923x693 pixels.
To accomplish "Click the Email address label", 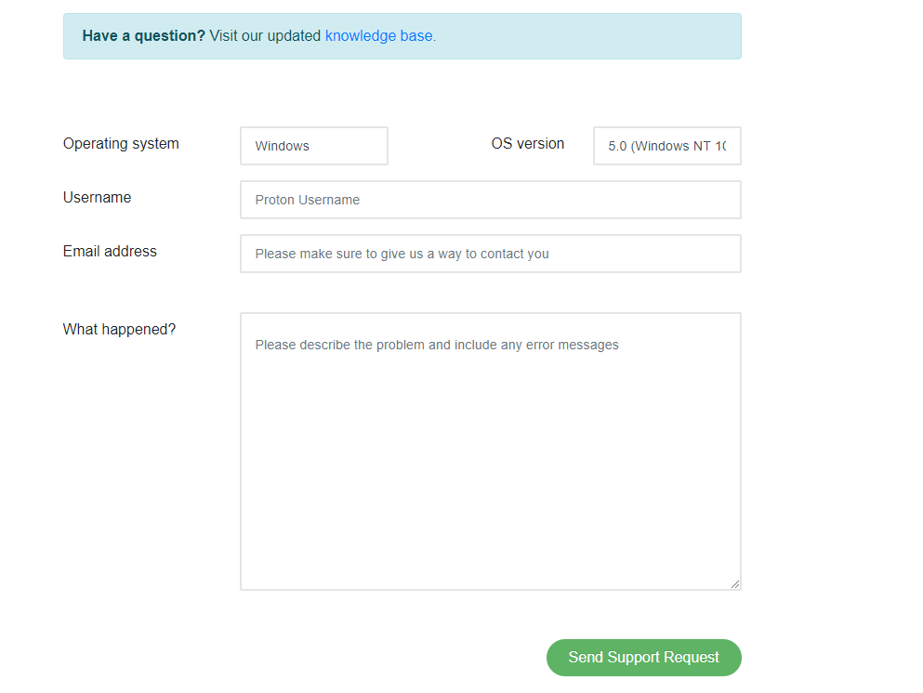I will [110, 251].
